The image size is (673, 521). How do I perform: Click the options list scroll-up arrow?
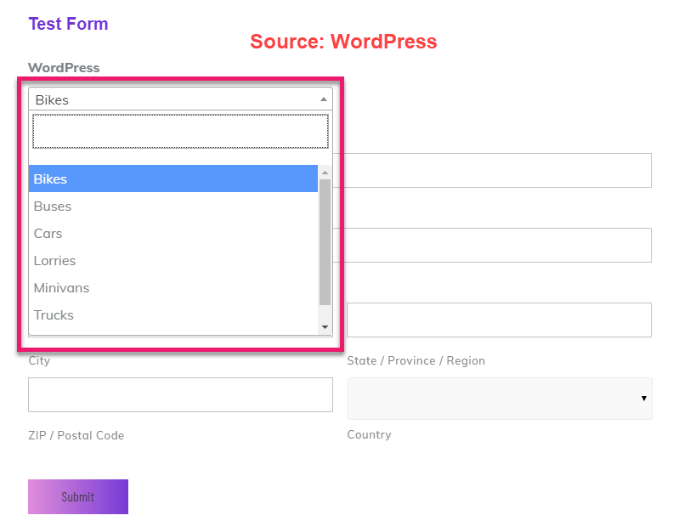click(x=325, y=173)
